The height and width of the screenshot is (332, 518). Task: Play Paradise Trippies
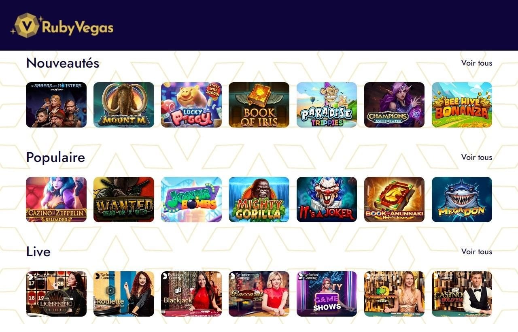327,105
